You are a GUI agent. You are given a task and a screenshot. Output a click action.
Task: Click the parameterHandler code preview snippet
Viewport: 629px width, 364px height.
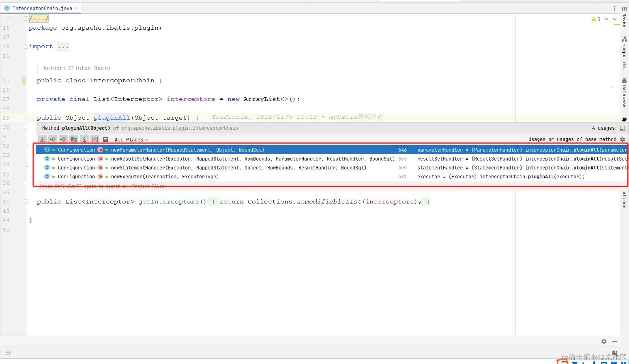pyautogui.click(x=522, y=150)
